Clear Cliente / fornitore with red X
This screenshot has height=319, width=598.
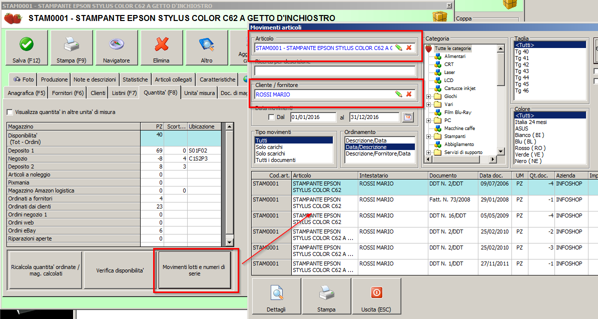(x=409, y=94)
